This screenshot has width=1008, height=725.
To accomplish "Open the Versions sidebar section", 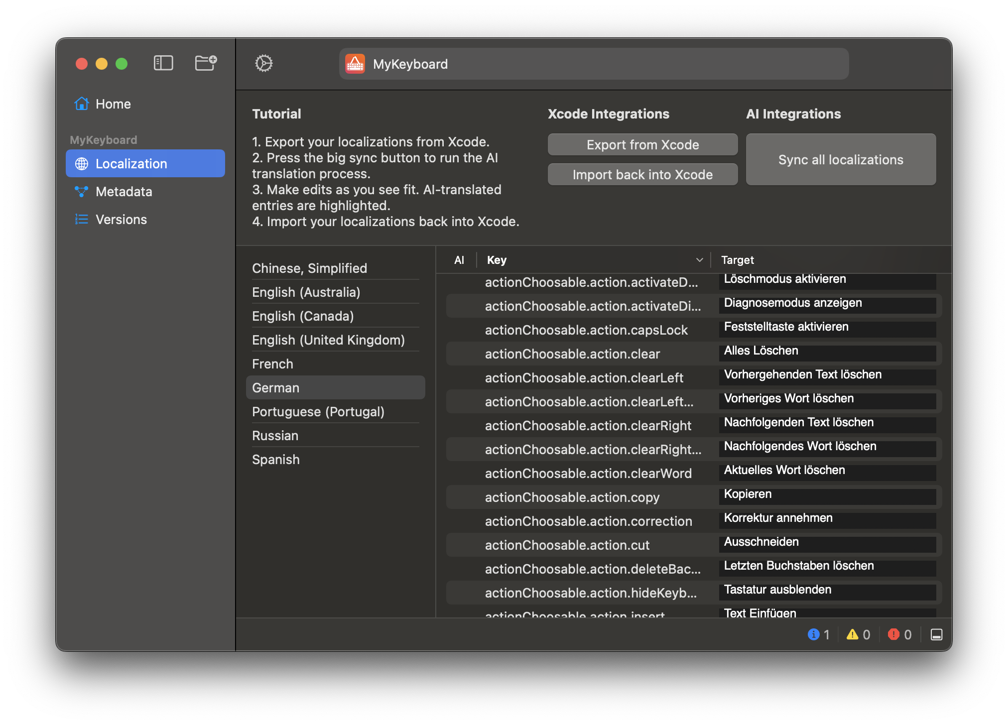I will coord(121,220).
